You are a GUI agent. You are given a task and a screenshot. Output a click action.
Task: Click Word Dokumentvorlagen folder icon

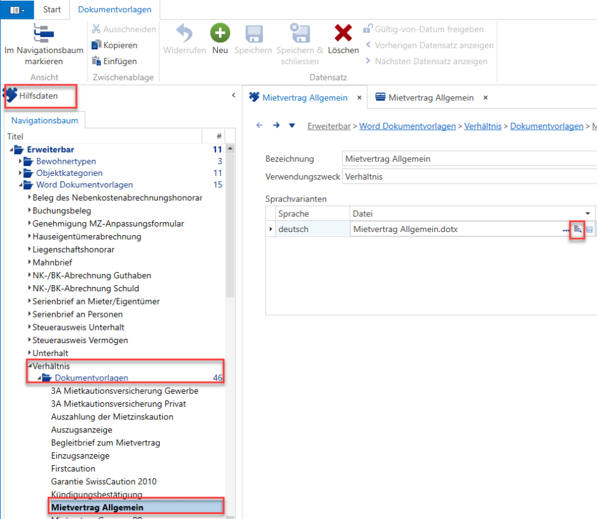28,185
